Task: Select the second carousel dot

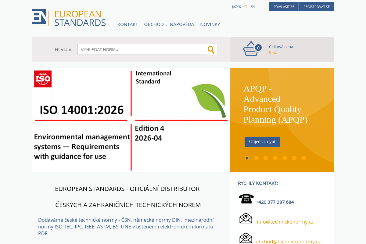Action: tap(256, 158)
